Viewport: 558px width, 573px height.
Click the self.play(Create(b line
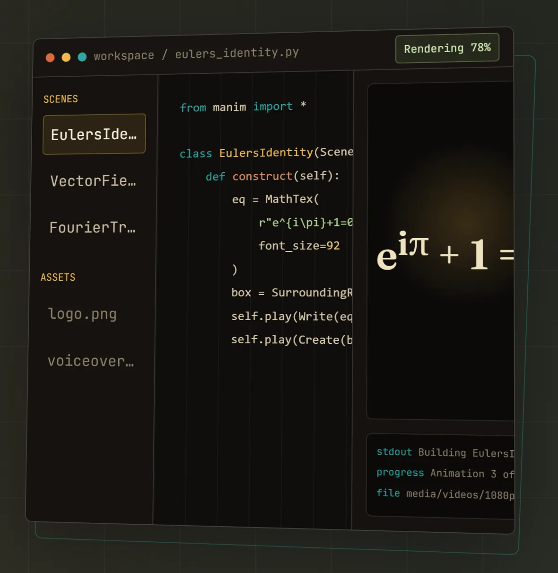(292, 340)
